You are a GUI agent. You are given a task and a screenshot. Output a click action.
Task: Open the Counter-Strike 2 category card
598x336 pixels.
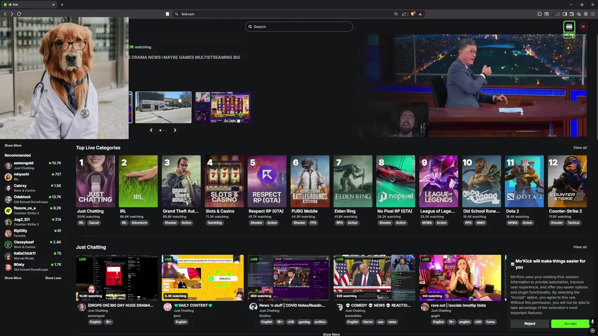click(x=567, y=181)
